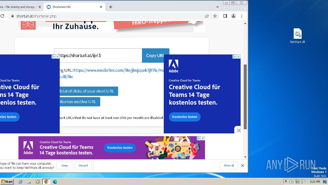328x185 pixels.
Task: Click the lock icon in address bar
Action: click(x=12, y=16)
